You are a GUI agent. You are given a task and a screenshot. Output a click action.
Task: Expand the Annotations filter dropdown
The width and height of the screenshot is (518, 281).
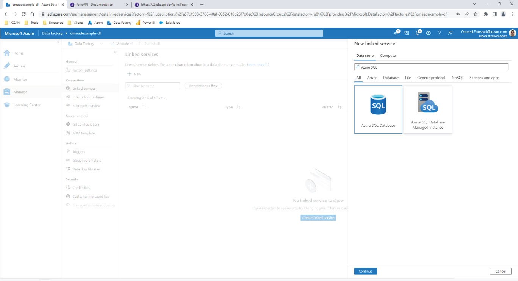[203, 86]
